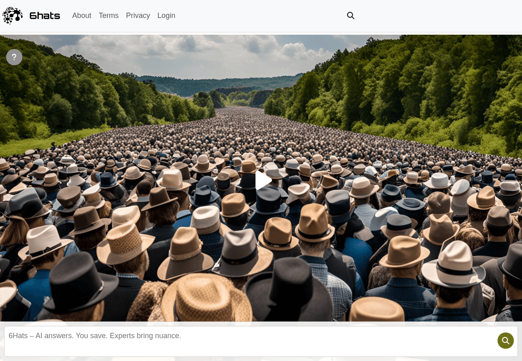Select Login in the navigation bar
522x361 pixels.
click(x=166, y=16)
